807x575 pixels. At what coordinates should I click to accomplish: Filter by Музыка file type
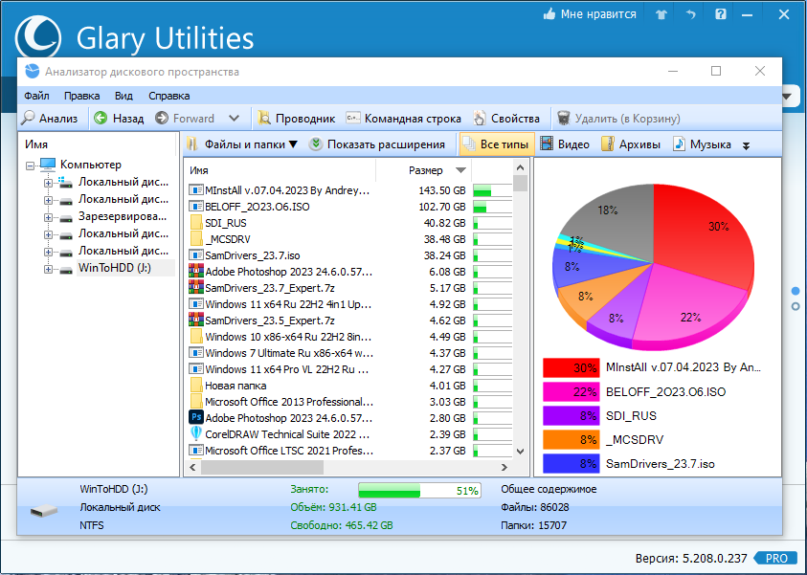pyautogui.click(x=702, y=144)
